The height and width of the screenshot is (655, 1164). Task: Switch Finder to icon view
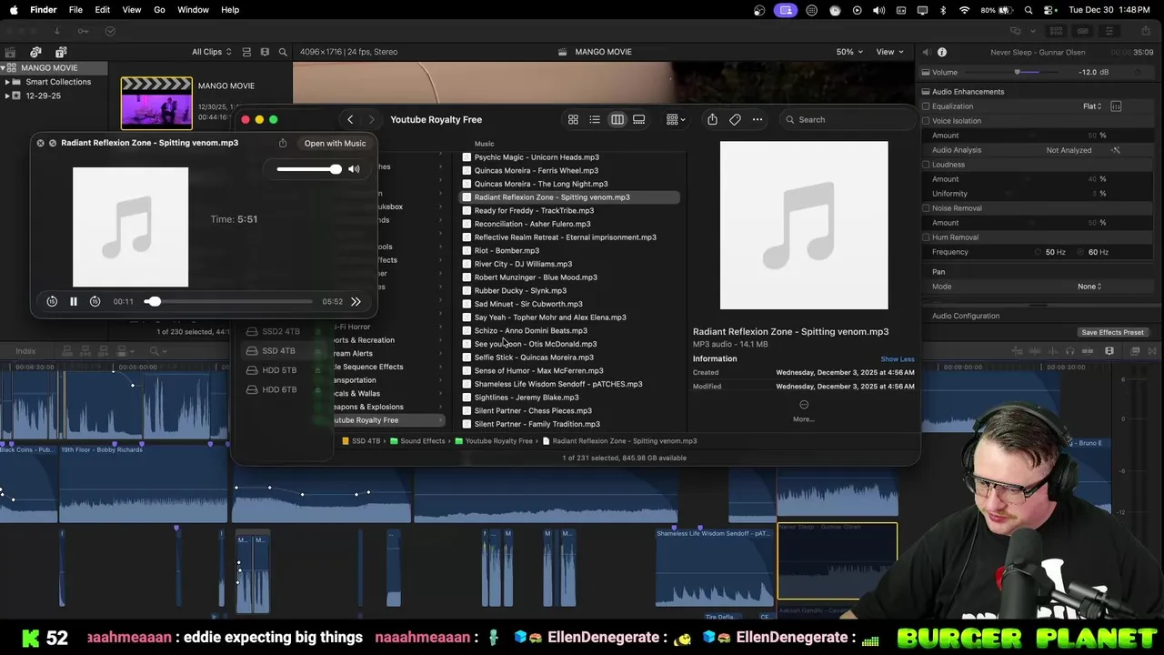pyautogui.click(x=573, y=119)
